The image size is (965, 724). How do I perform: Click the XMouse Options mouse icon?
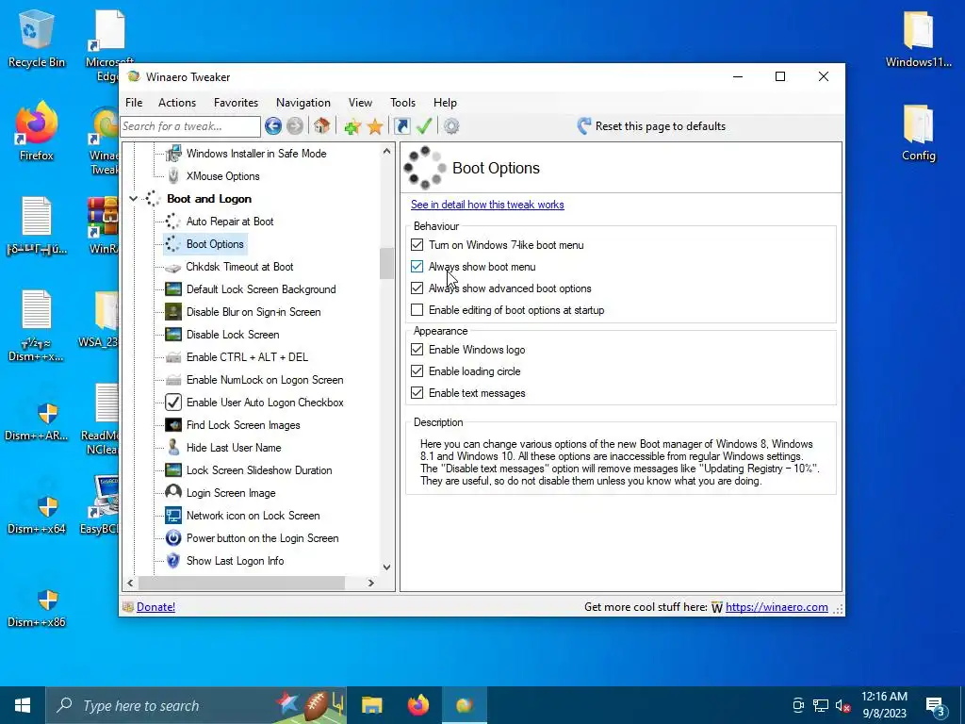coord(173,176)
